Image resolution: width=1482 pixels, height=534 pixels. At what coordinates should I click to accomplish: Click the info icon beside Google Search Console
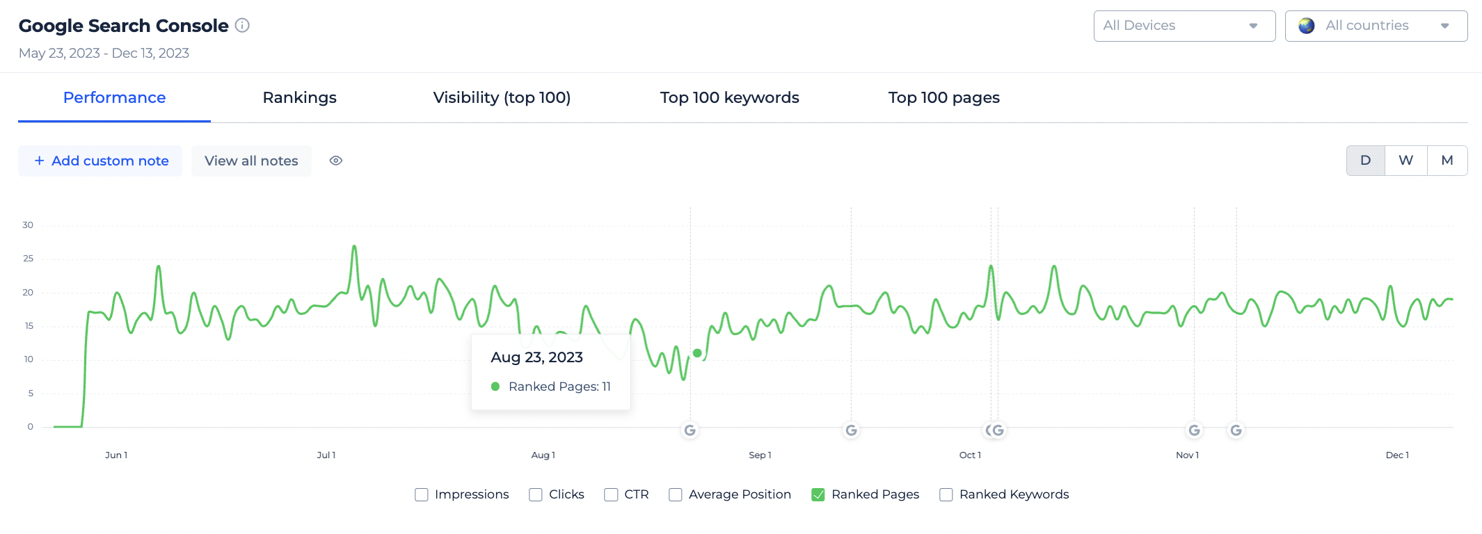(x=242, y=26)
